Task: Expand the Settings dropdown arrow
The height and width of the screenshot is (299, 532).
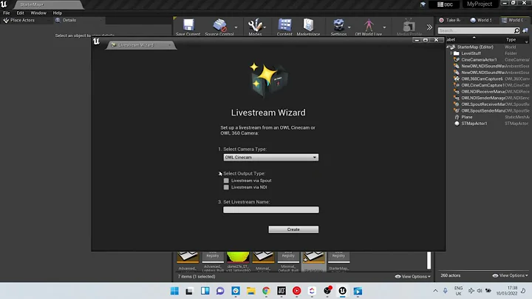Action: click(x=349, y=27)
